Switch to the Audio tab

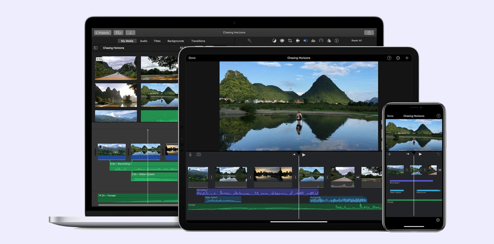tap(144, 41)
